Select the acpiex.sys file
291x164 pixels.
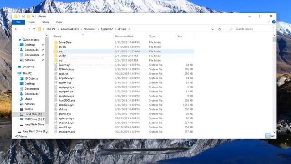65,82
